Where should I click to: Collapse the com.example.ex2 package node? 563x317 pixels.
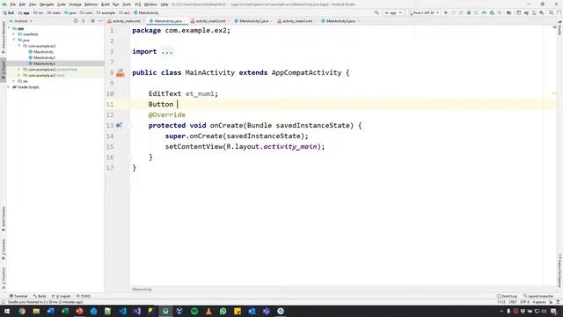[x=19, y=46]
